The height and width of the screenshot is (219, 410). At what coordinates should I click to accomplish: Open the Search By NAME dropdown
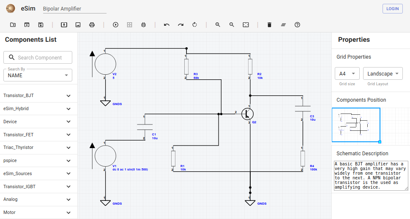38,75
